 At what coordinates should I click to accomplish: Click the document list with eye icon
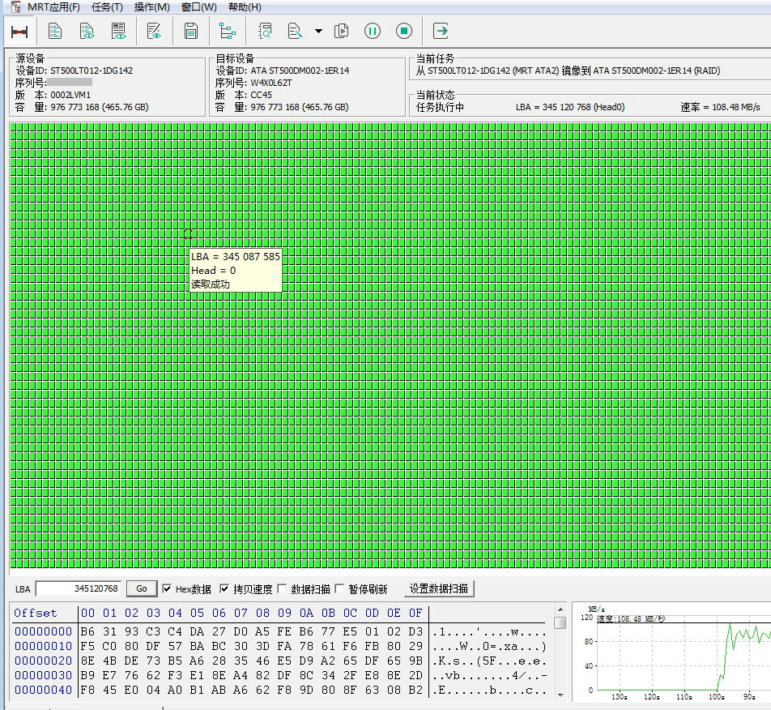(87, 31)
